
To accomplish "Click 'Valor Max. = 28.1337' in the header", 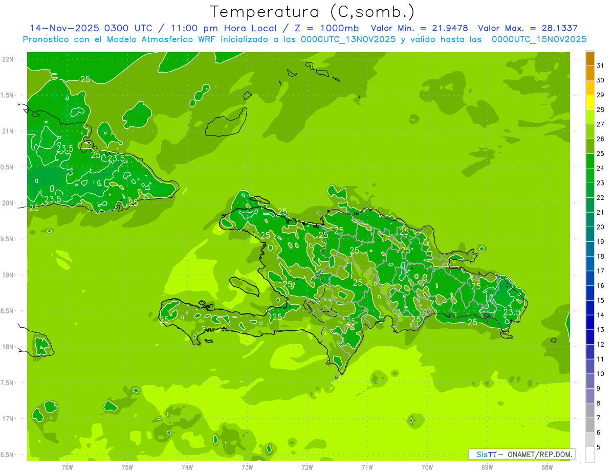I will click(x=528, y=28).
